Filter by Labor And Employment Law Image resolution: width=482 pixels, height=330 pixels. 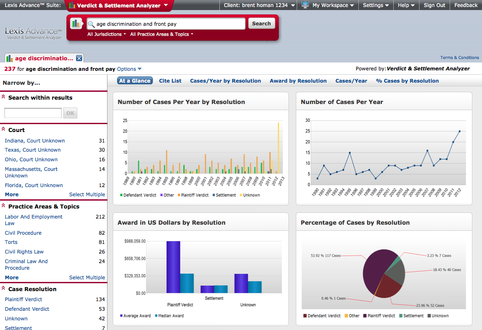[34, 220]
